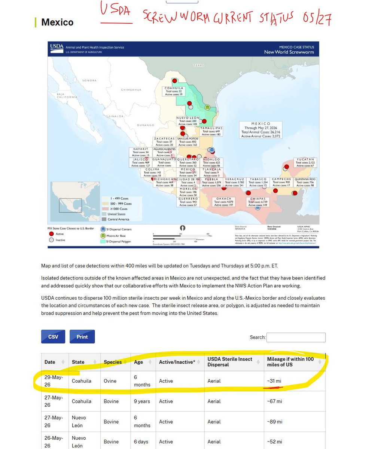Select Coahuila in the ~67 mi row
Viewport: 378px width, 449px height.
[85, 401]
